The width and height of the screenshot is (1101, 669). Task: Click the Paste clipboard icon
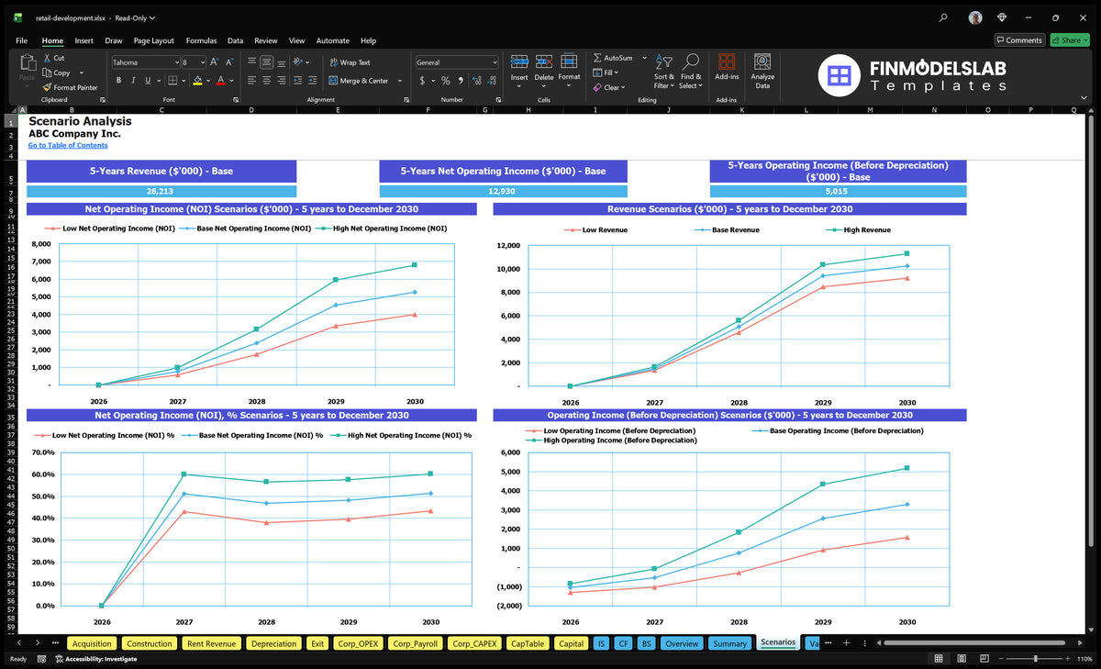tap(27, 63)
